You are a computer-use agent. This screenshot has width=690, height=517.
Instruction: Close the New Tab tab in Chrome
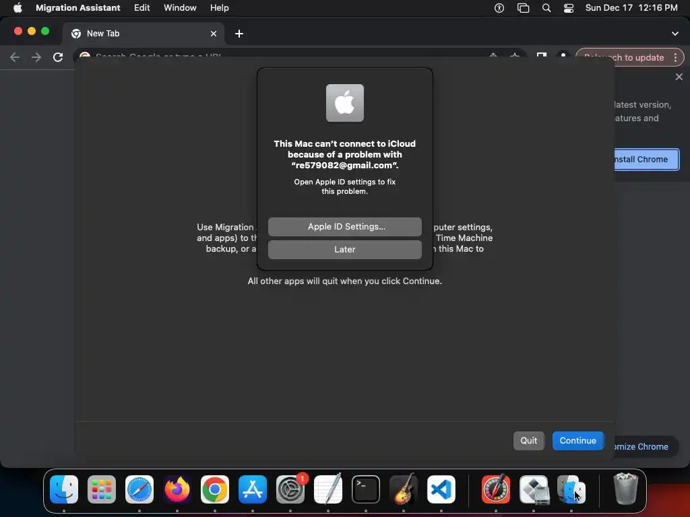[214, 34]
